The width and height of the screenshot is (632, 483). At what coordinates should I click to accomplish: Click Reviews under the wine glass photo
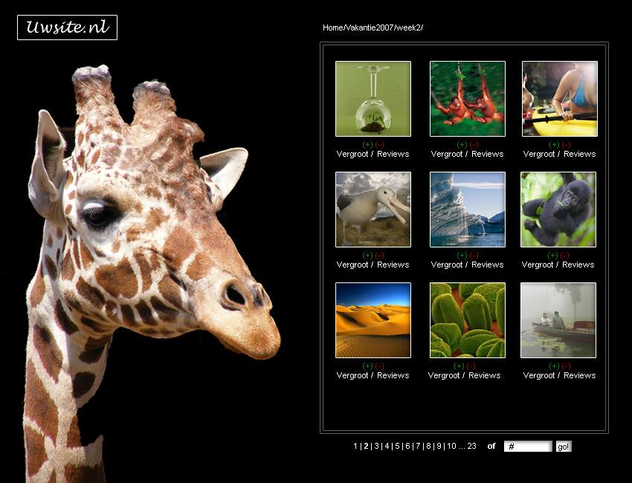[393, 155]
